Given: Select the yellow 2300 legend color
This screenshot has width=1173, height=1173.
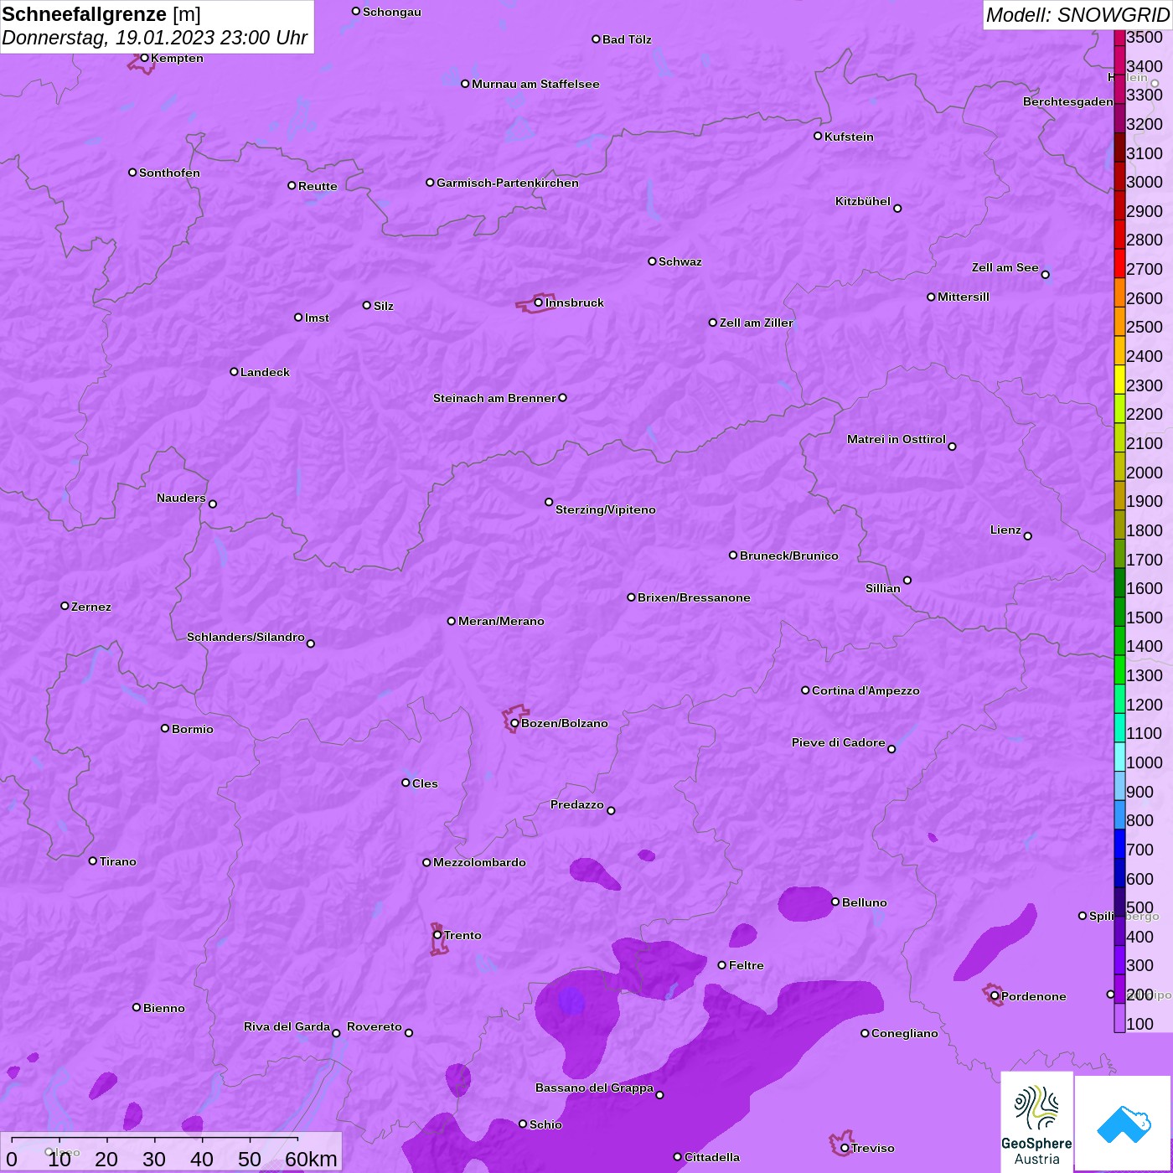Looking at the screenshot, I should click(x=1119, y=379).
